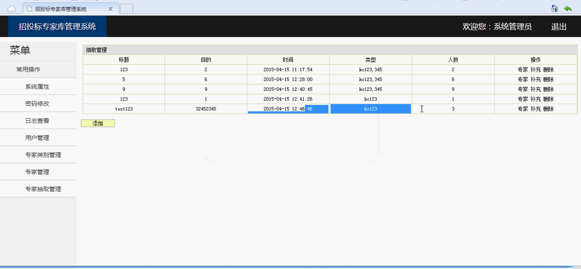This screenshot has width=581, height=269.
Task: Click 补充 in the 12:40:45 row
Action: tap(535, 89)
